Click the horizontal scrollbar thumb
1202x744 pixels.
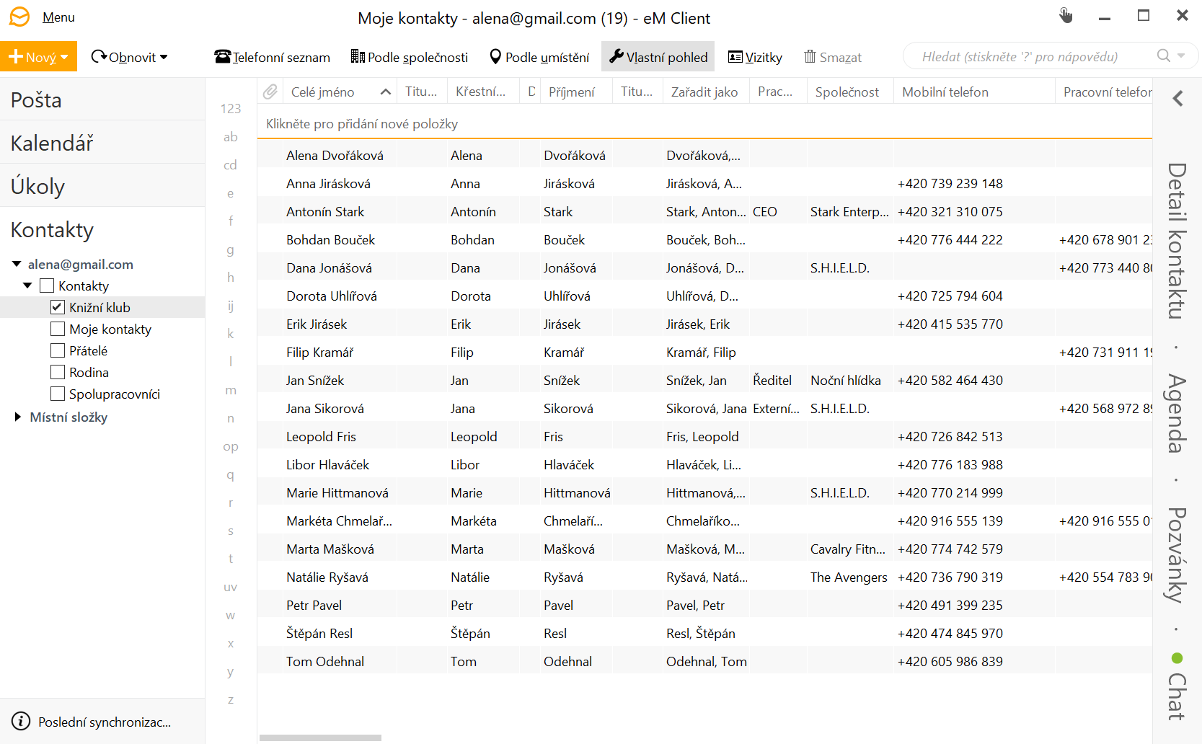click(320, 738)
